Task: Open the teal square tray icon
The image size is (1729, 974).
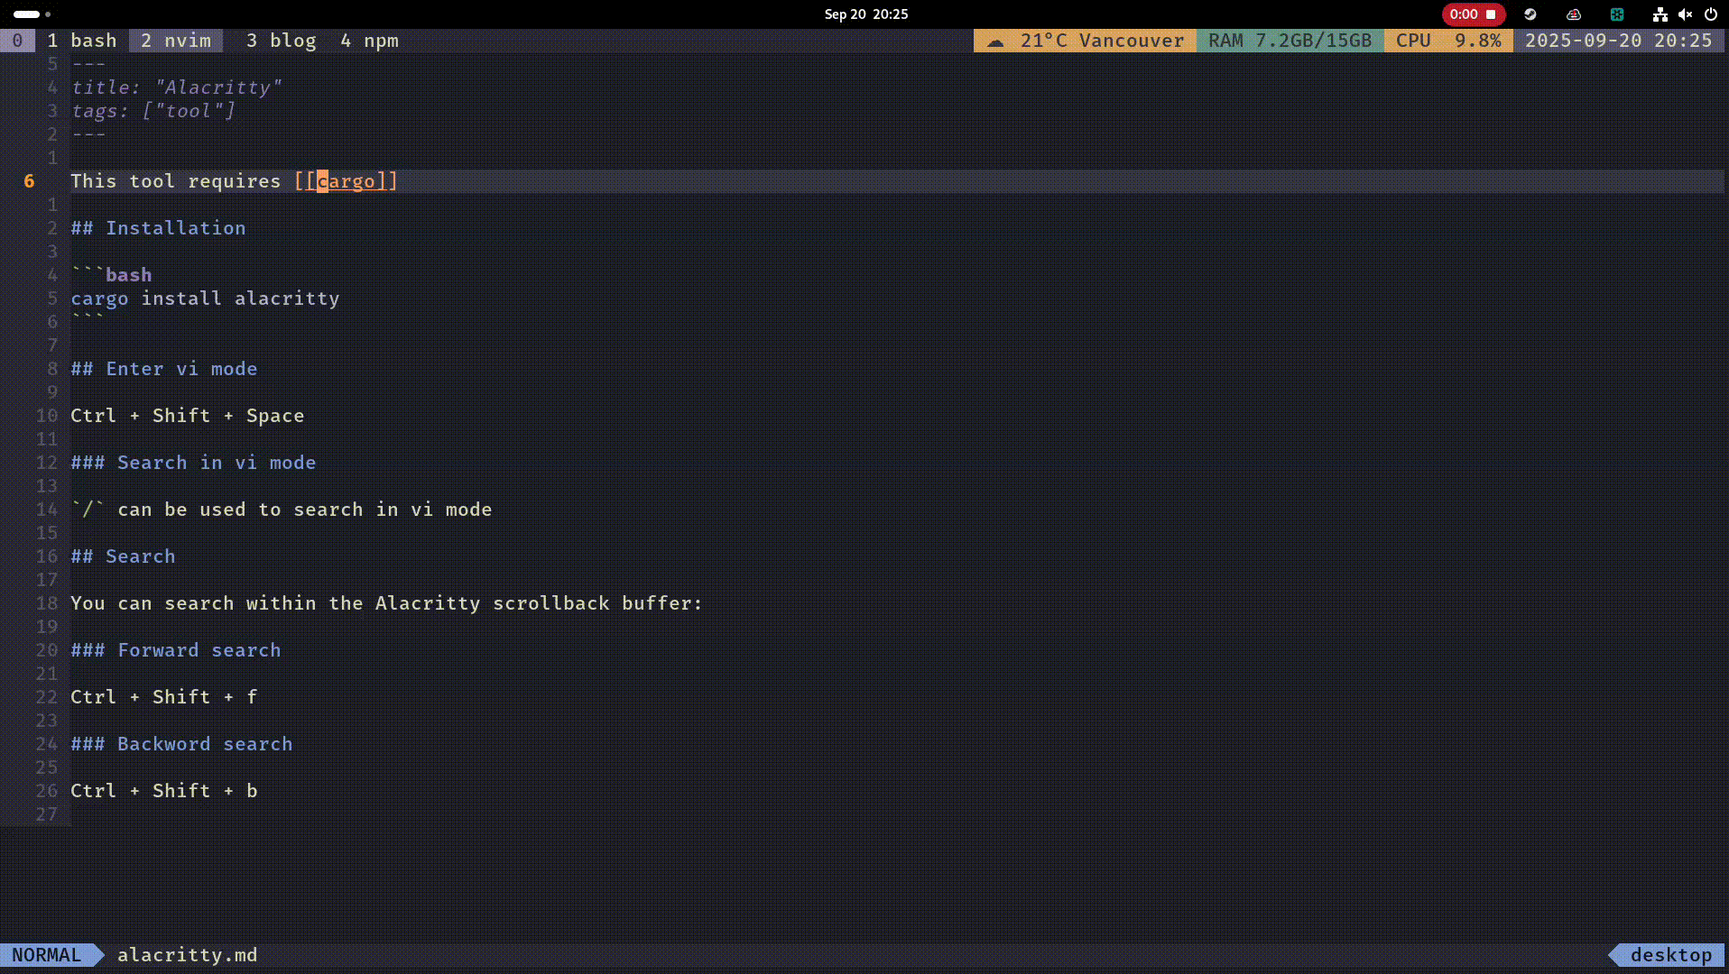Action: click(x=1617, y=14)
